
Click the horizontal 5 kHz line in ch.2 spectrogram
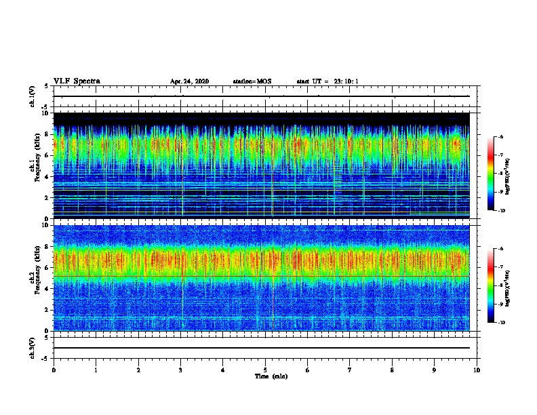pos(262,276)
